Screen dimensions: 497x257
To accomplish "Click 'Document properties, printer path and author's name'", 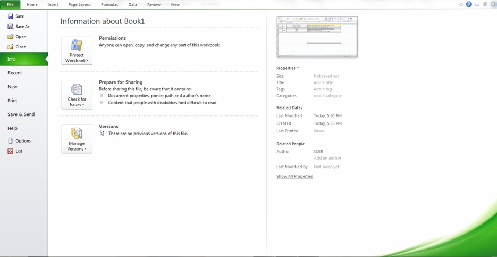I will 159,95.
